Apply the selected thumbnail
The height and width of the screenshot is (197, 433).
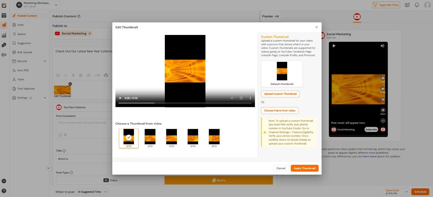click(305, 168)
